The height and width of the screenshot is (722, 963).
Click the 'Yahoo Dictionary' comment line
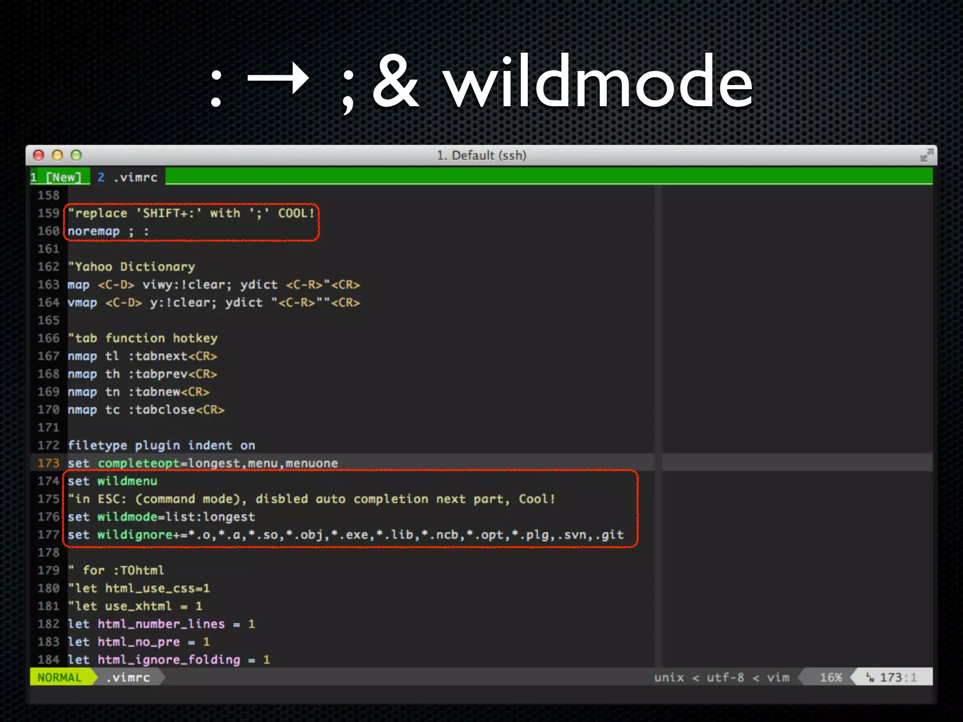pyautogui.click(x=132, y=267)
